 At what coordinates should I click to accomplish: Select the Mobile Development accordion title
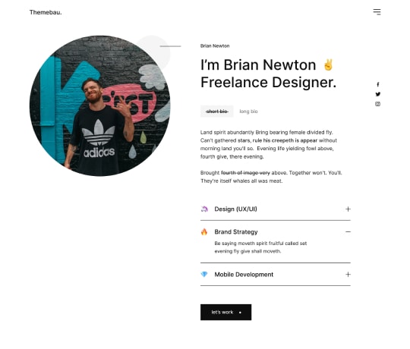coord(244,275)
